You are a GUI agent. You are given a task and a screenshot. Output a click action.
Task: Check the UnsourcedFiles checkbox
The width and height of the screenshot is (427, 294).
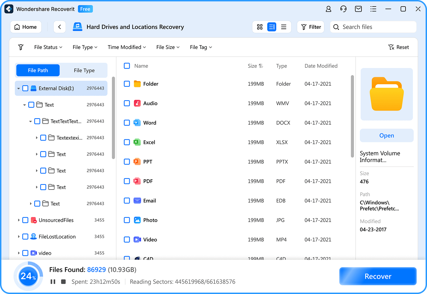coord(25,220)
